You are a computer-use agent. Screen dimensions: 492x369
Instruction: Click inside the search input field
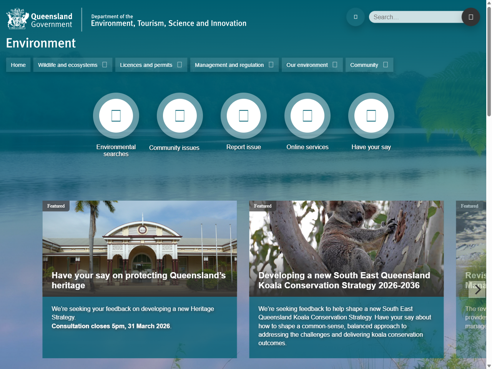(x=415, y=17)
